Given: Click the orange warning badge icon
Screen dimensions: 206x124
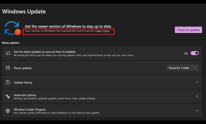Looking at the screenshot, I should [x=18, y=32].
